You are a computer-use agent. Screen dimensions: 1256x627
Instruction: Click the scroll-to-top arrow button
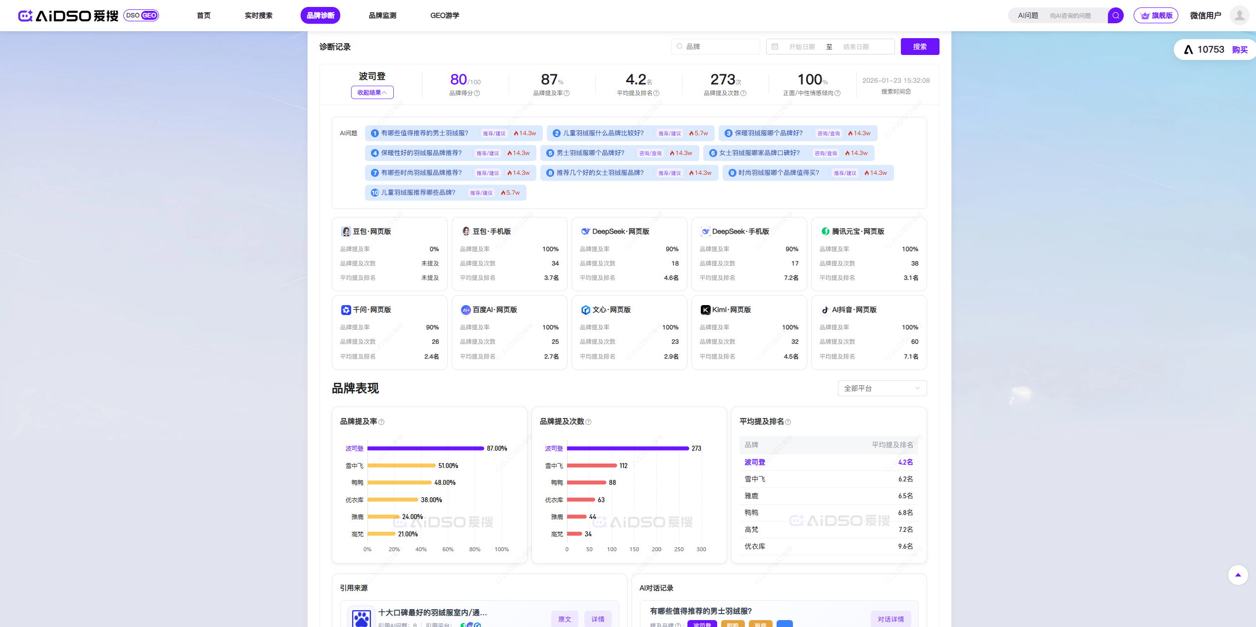point(1238,575)
